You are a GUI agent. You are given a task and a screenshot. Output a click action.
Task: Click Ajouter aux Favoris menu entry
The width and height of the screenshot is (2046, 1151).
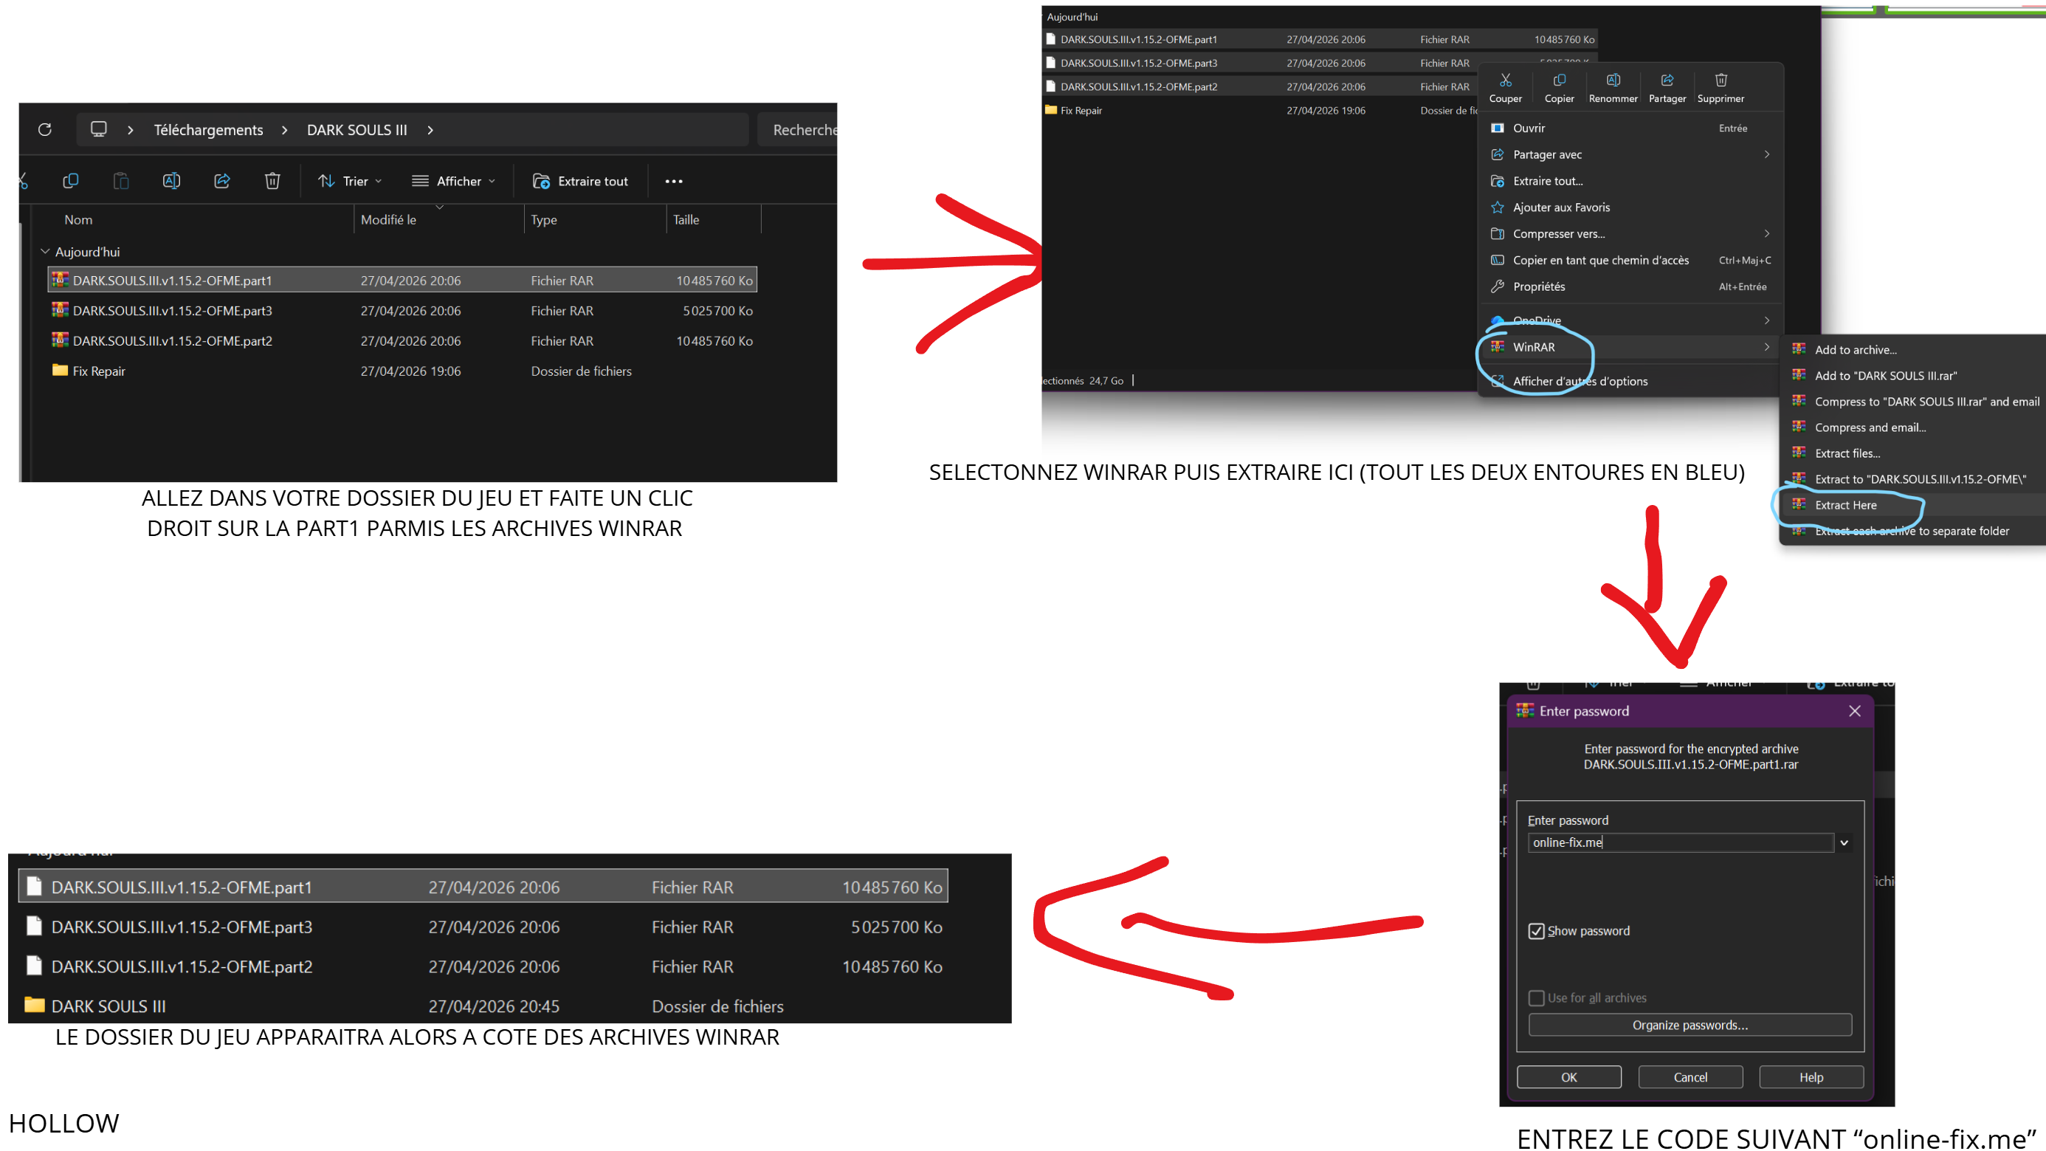point(1632,207)
